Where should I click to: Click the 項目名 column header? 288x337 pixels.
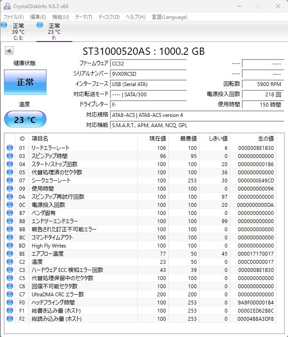[x=83, y=139]
